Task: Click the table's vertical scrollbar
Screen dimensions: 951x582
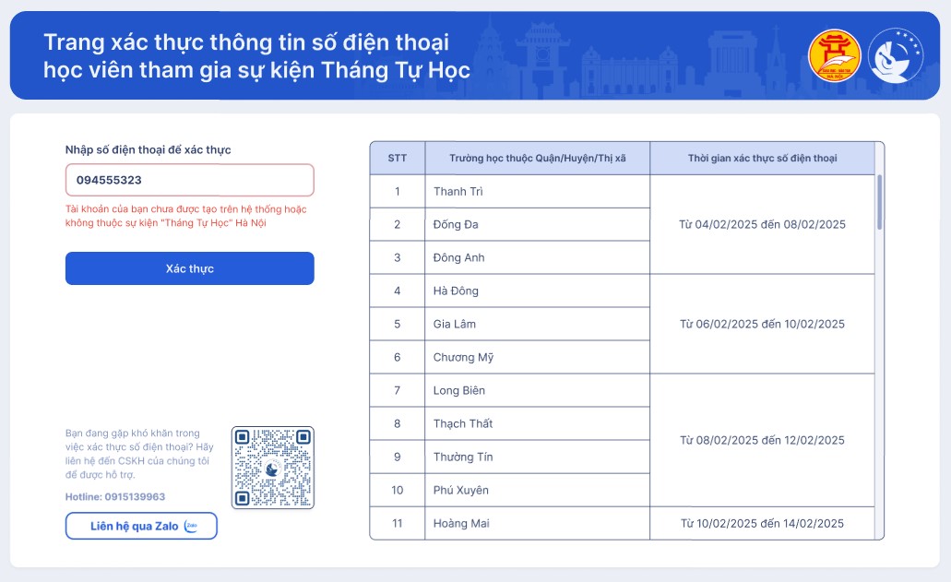Action: coord(879,202)
